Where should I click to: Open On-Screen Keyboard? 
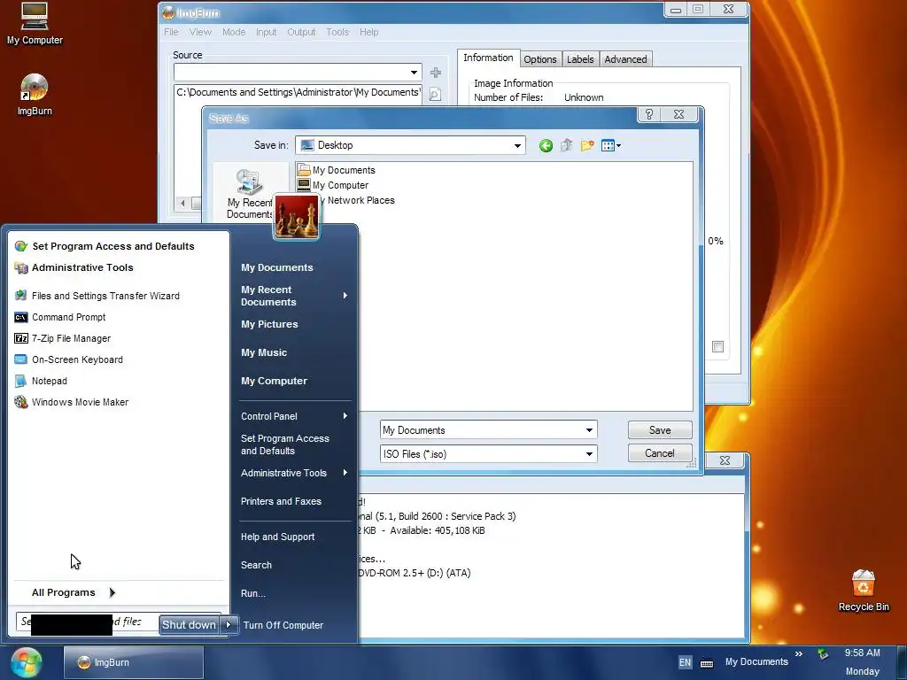point(69,359)
